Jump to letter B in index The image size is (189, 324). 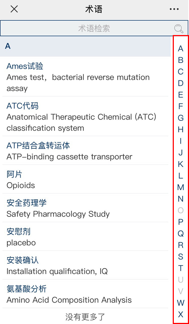tap(181, 60)
